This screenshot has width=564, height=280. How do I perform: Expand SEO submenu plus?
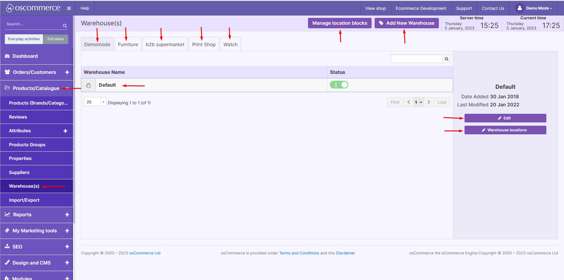point(67,247)
